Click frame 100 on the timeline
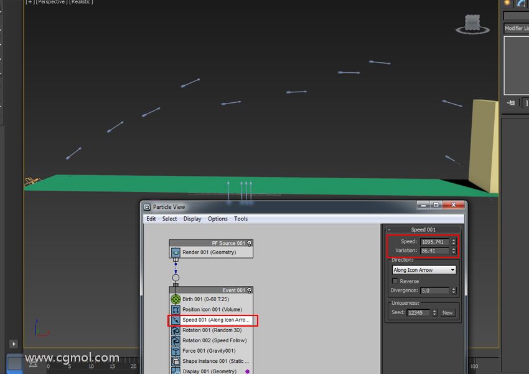This screenshot has width=529, height=374. [474, 367]
